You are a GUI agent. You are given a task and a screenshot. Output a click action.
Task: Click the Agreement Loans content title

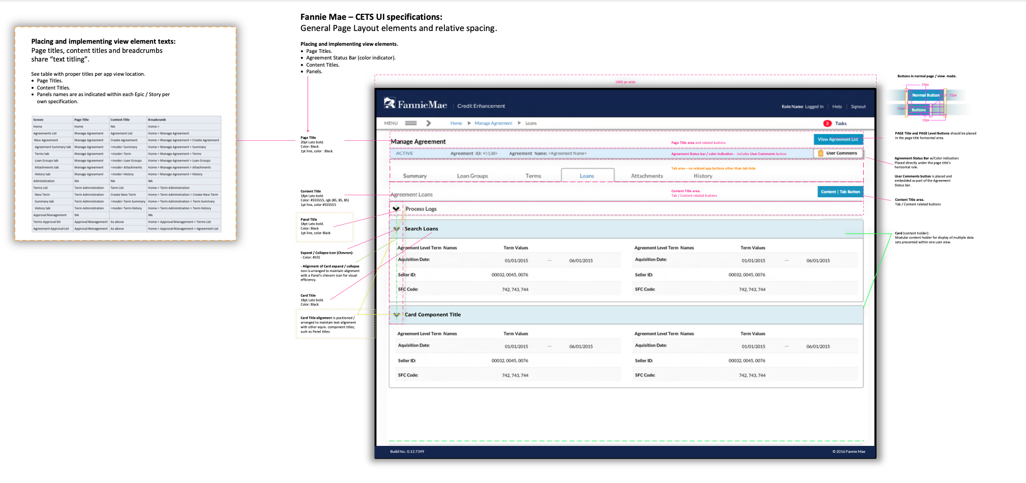[411, 195]
